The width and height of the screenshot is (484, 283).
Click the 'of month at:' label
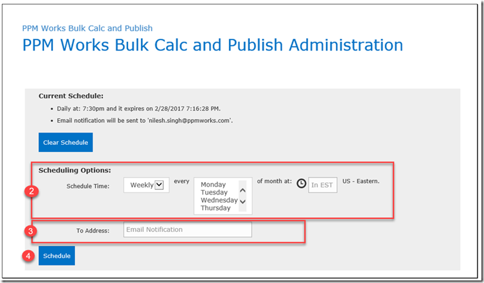point(274,182)
